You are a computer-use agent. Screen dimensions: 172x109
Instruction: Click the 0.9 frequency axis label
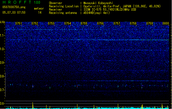2,63
